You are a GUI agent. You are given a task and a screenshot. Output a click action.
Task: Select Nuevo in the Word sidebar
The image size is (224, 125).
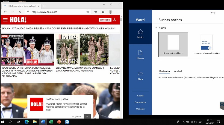tap(140, 55)
